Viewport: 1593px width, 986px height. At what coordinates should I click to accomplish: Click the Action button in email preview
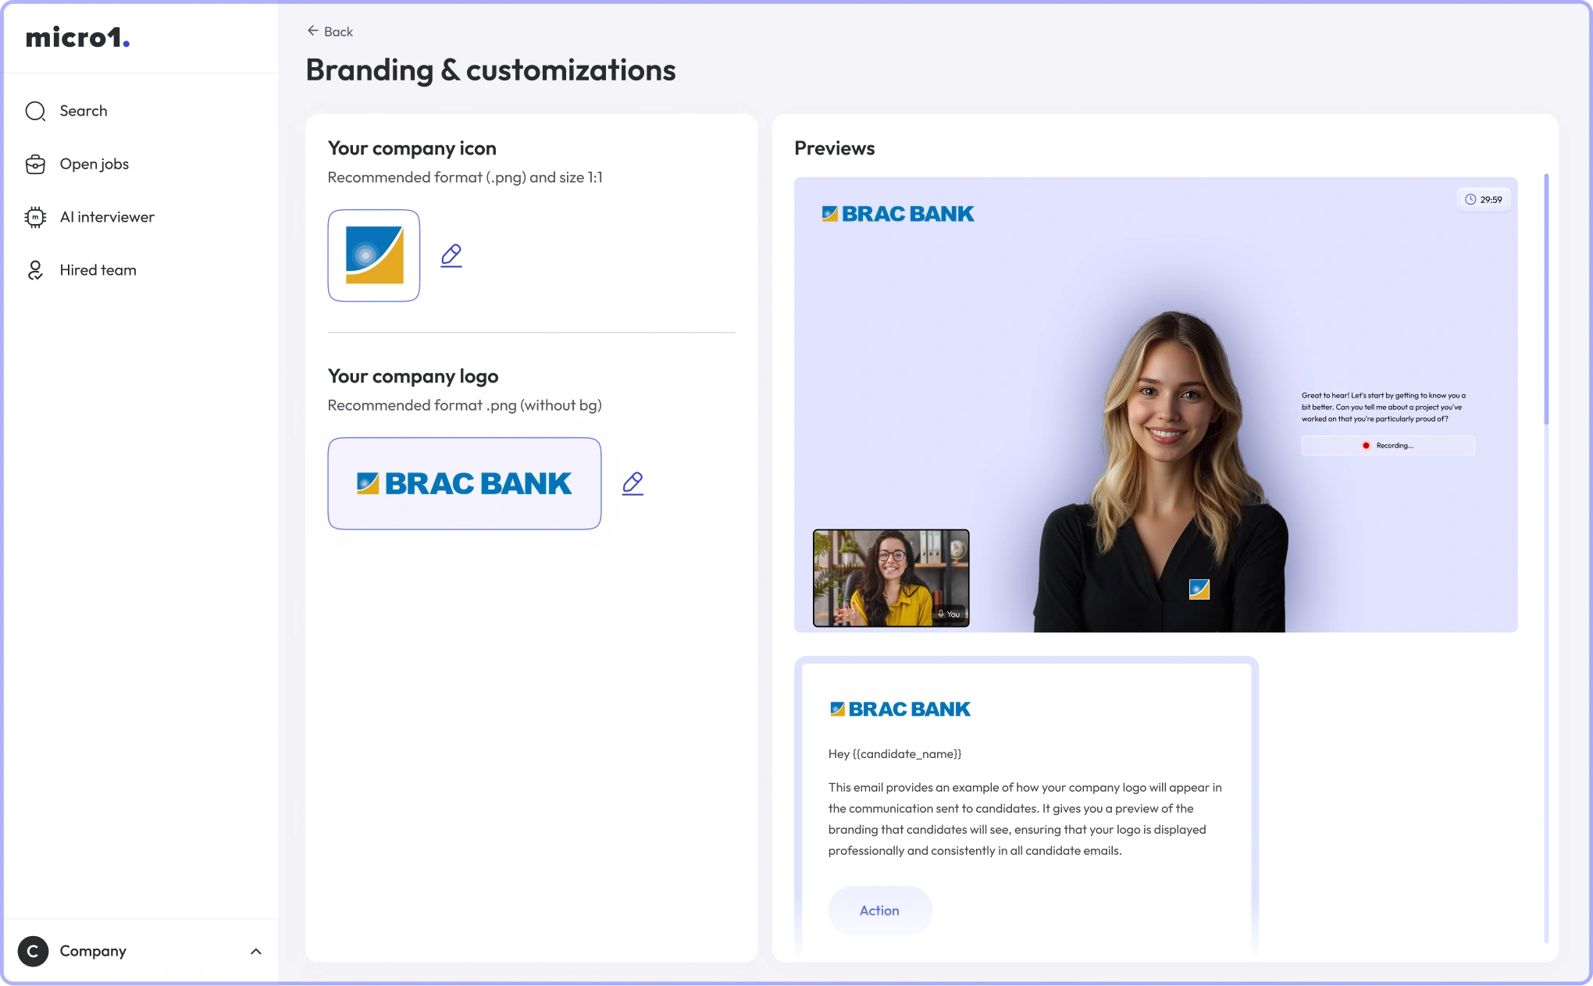(x=880, y=910)
